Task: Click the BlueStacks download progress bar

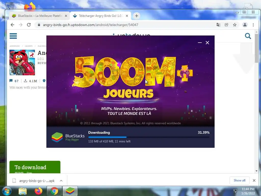Action: [149, 137]
